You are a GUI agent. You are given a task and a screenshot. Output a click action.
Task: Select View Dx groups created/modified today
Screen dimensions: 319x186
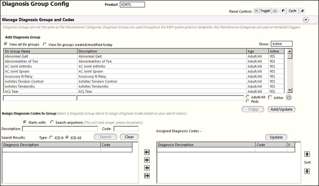coord(45,44)
